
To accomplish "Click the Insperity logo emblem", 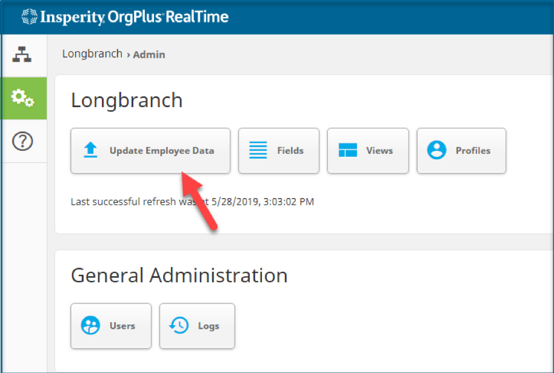I will click(x=29, y=16).
